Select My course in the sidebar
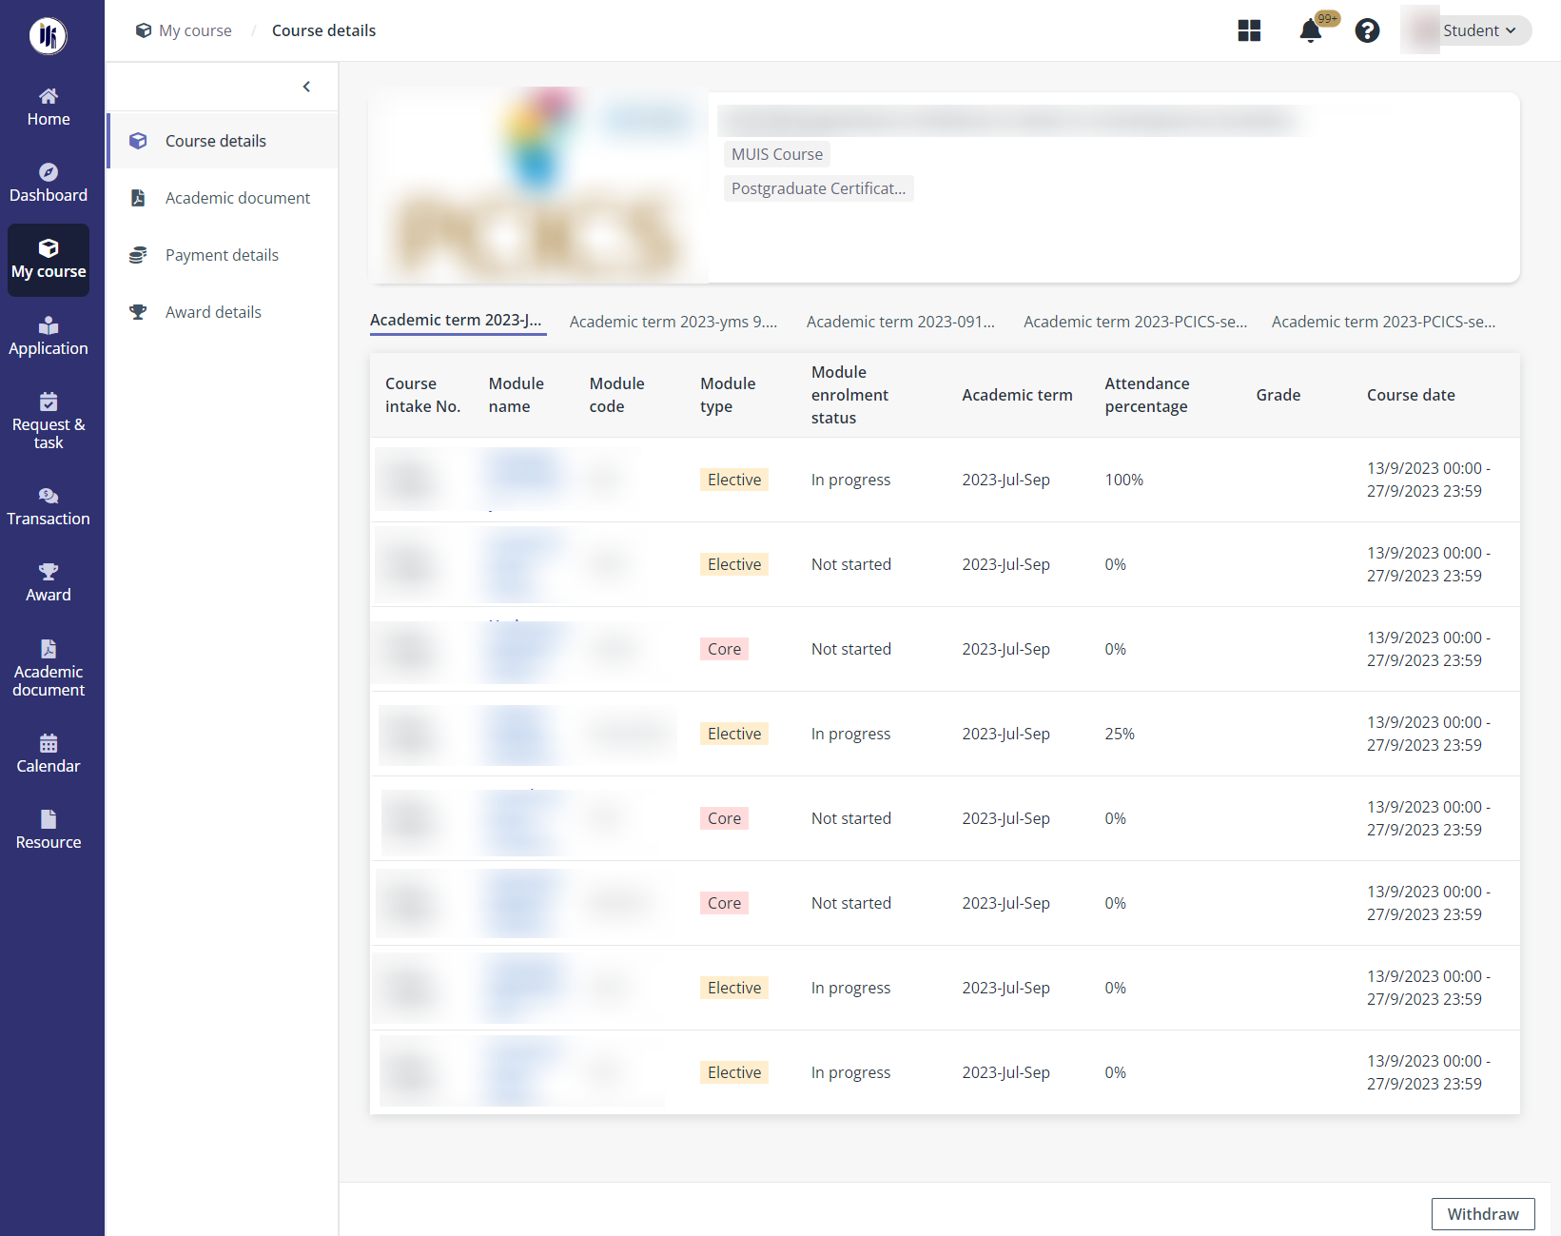 (x=49, y=260)
